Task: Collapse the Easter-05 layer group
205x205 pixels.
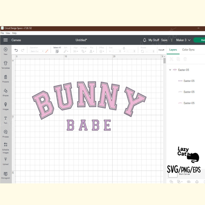Action: point(170,70)
